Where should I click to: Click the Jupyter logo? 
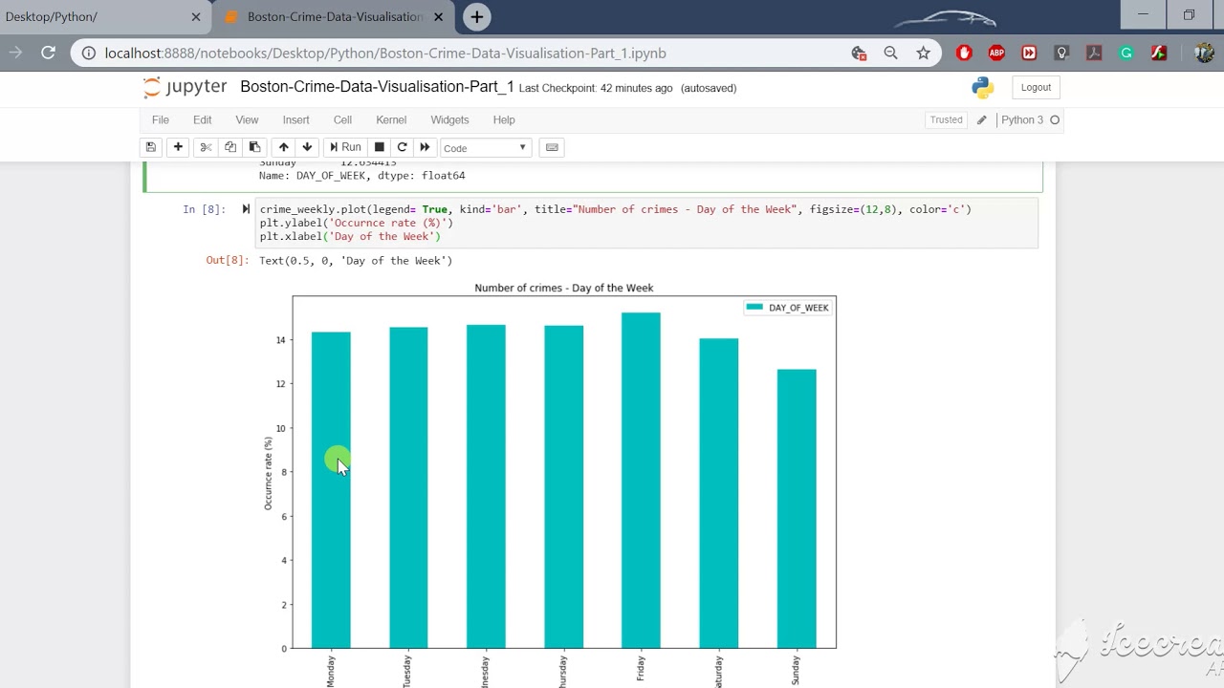click(x=185, y=87)
